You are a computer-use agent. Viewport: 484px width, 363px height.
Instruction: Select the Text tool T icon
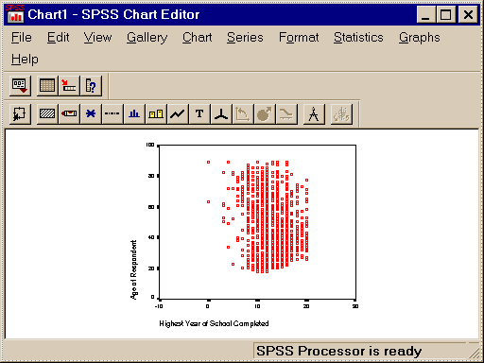pyautogui.click(x=199, y=113)
